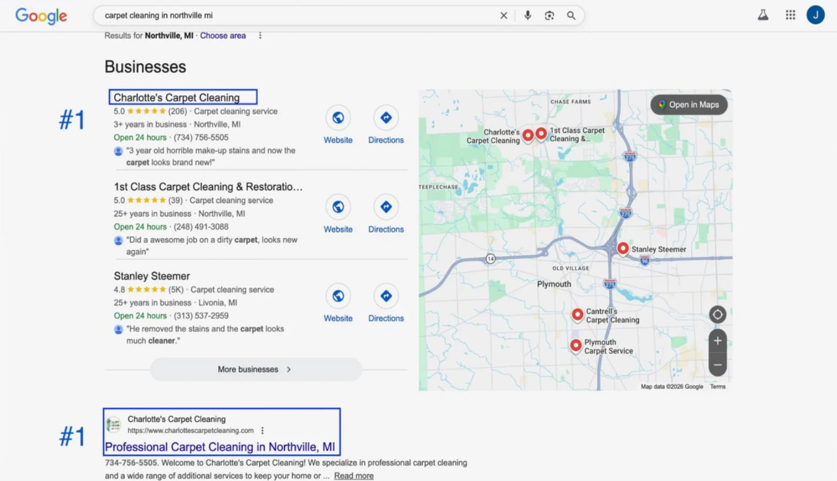837x481 pixels.
Task: Open three-dot menu next to Choose area
Action: (260, 35)
